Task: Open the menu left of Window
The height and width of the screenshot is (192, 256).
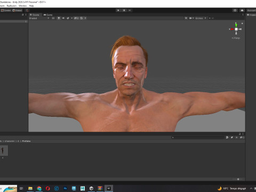Action: pyautogui.click(x=12, y=6)
